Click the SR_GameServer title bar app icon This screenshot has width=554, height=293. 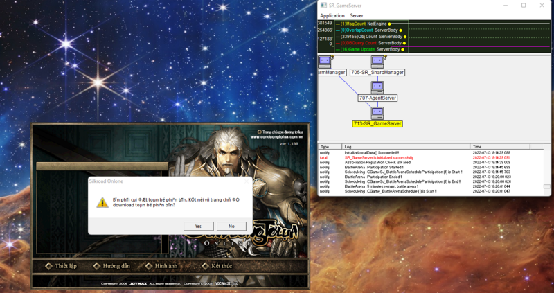[x=323, y=6]
